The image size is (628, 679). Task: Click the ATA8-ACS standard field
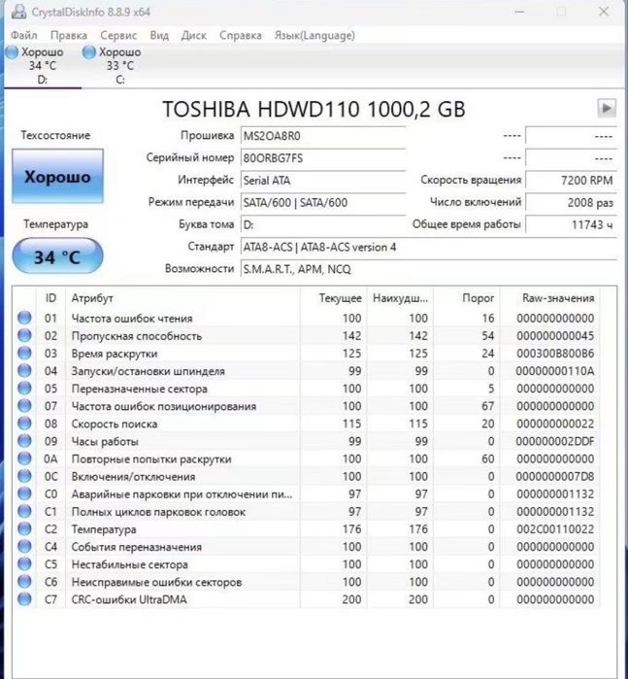point(428,247)
